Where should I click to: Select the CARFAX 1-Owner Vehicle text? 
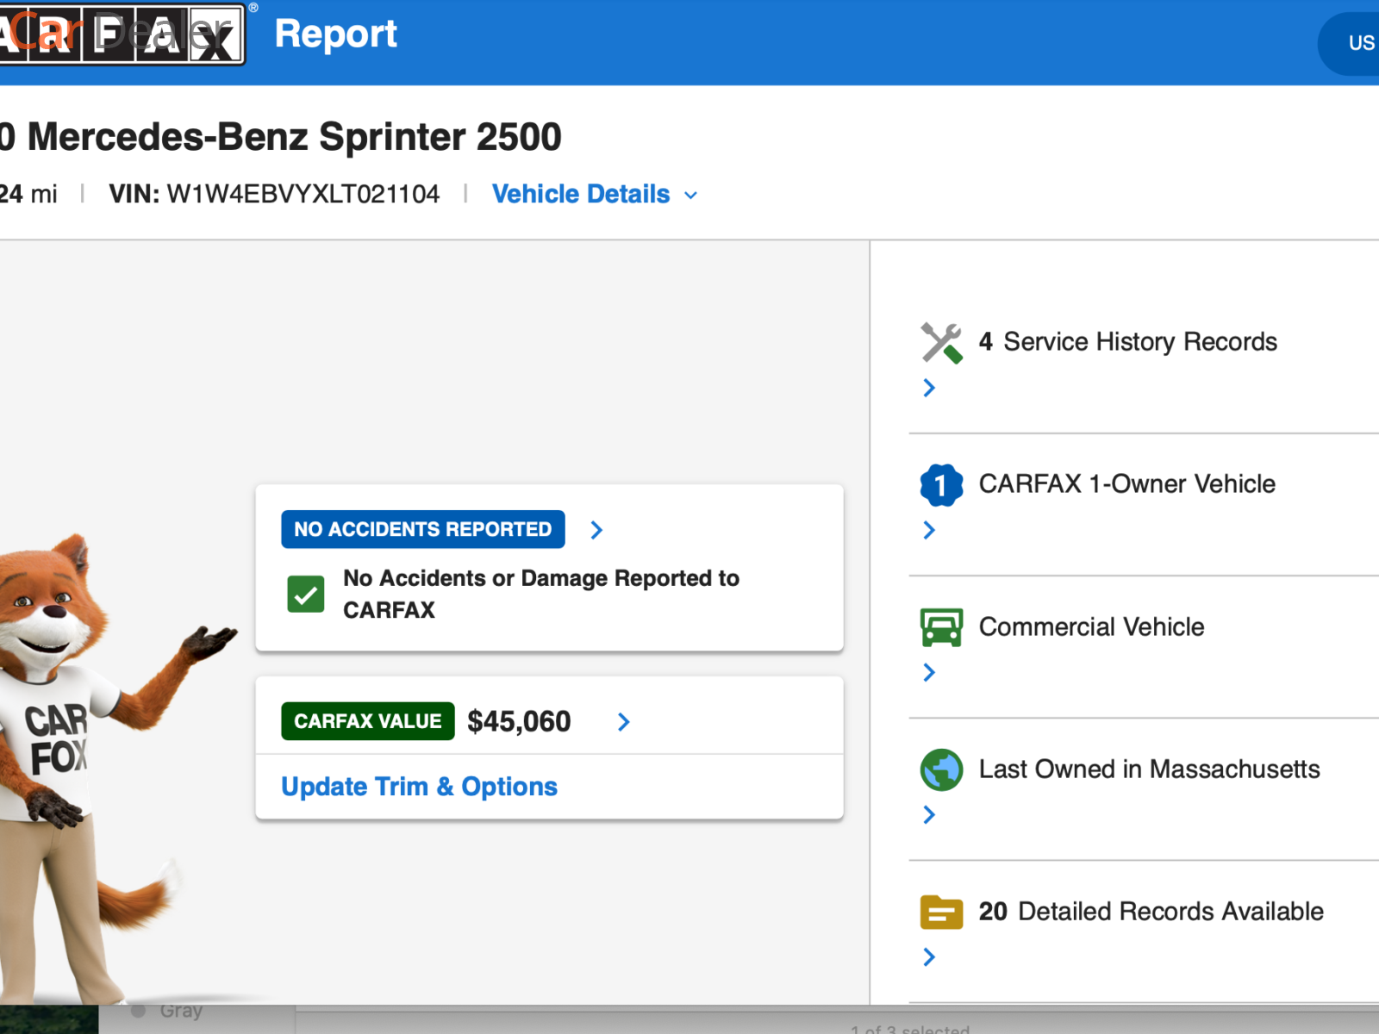[1127, 484]
